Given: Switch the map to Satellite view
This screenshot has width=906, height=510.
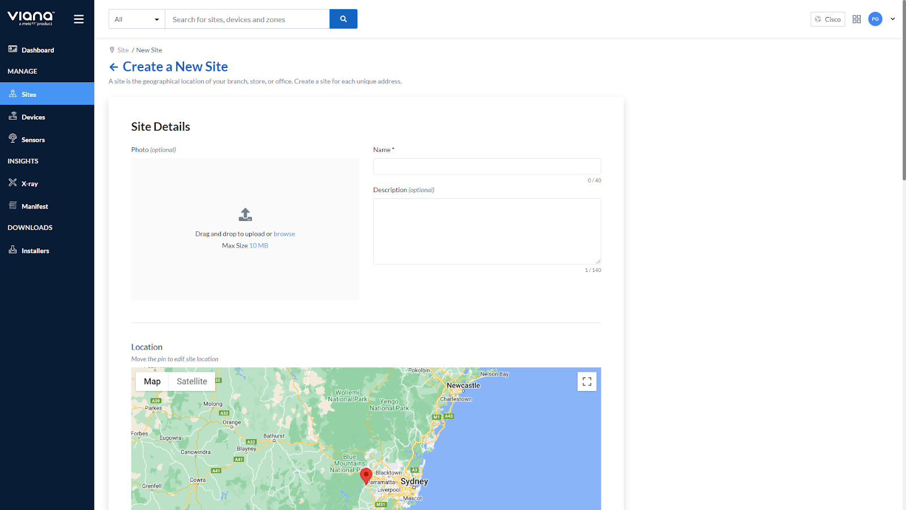Looking at the screenshot, I should coord(192,381).
